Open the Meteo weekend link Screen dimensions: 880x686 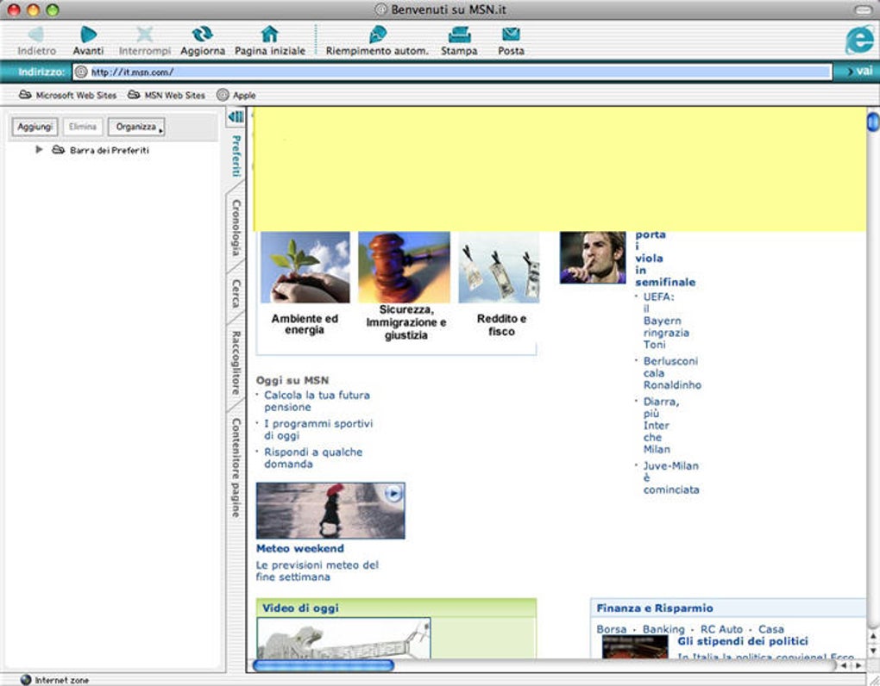coord(299,549)
